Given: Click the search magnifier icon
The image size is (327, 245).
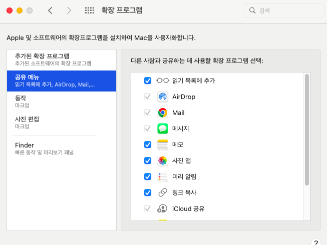Looking at the screenshot, I should pos(252,10).
